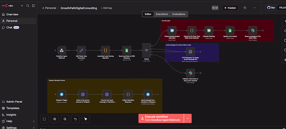Zoom in on the canvas
The width and height of the screenshot is (286, 129).
pos(55,119)
